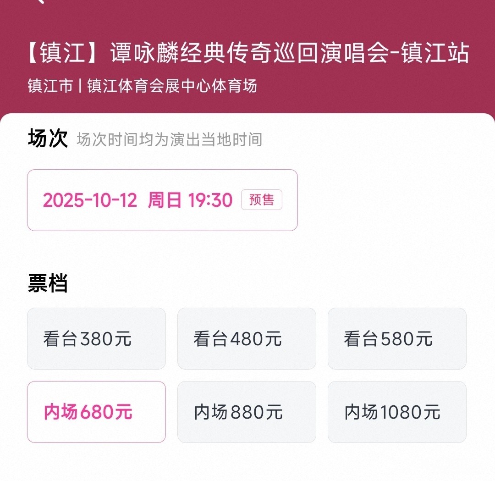Open the 镇江体育会展中心体育场 venue link
Screen dimensions: 495x481
click(172, 86)
